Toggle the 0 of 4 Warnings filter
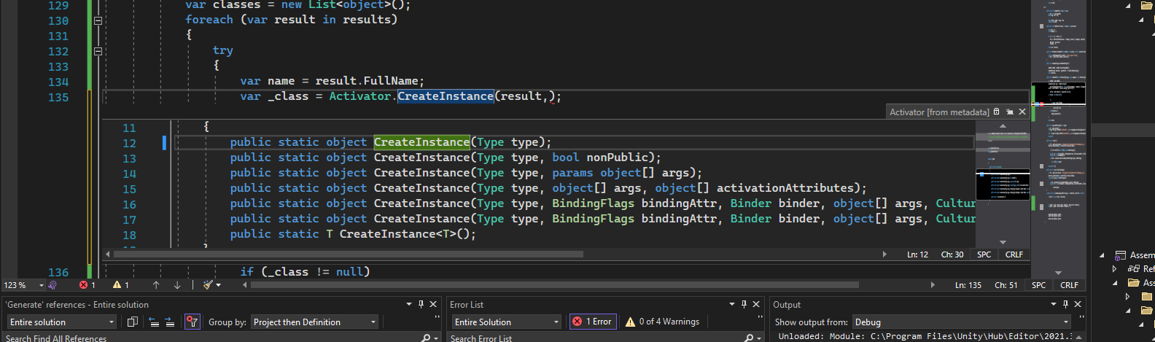1155x342 pixels. (662, 322)
